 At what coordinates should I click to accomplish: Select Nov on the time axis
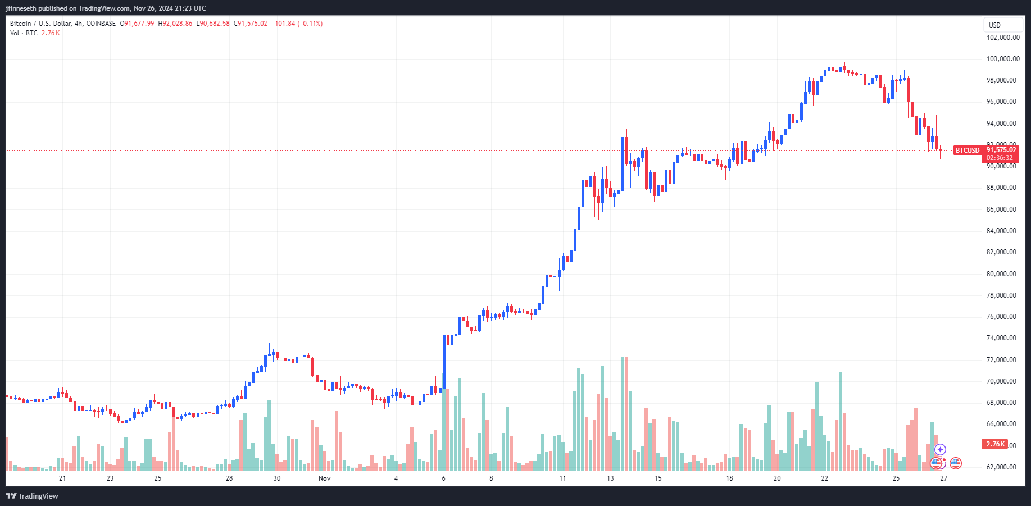[325, 478]
